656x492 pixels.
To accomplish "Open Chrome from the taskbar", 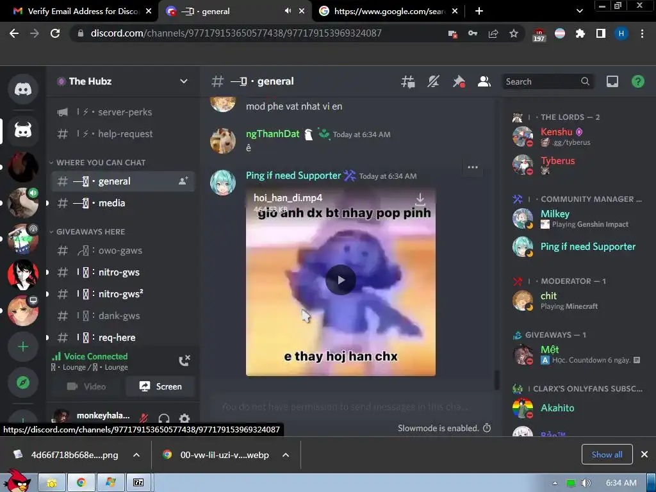I will (81, 483).
